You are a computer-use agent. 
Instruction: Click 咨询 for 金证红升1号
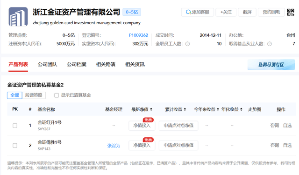[275, 125]
